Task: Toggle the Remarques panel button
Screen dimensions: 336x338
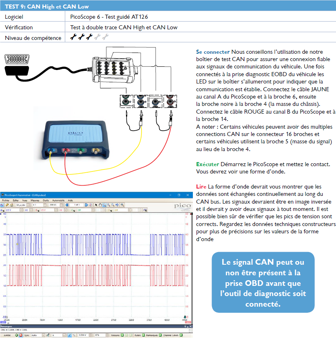Action: pos(160,335)
